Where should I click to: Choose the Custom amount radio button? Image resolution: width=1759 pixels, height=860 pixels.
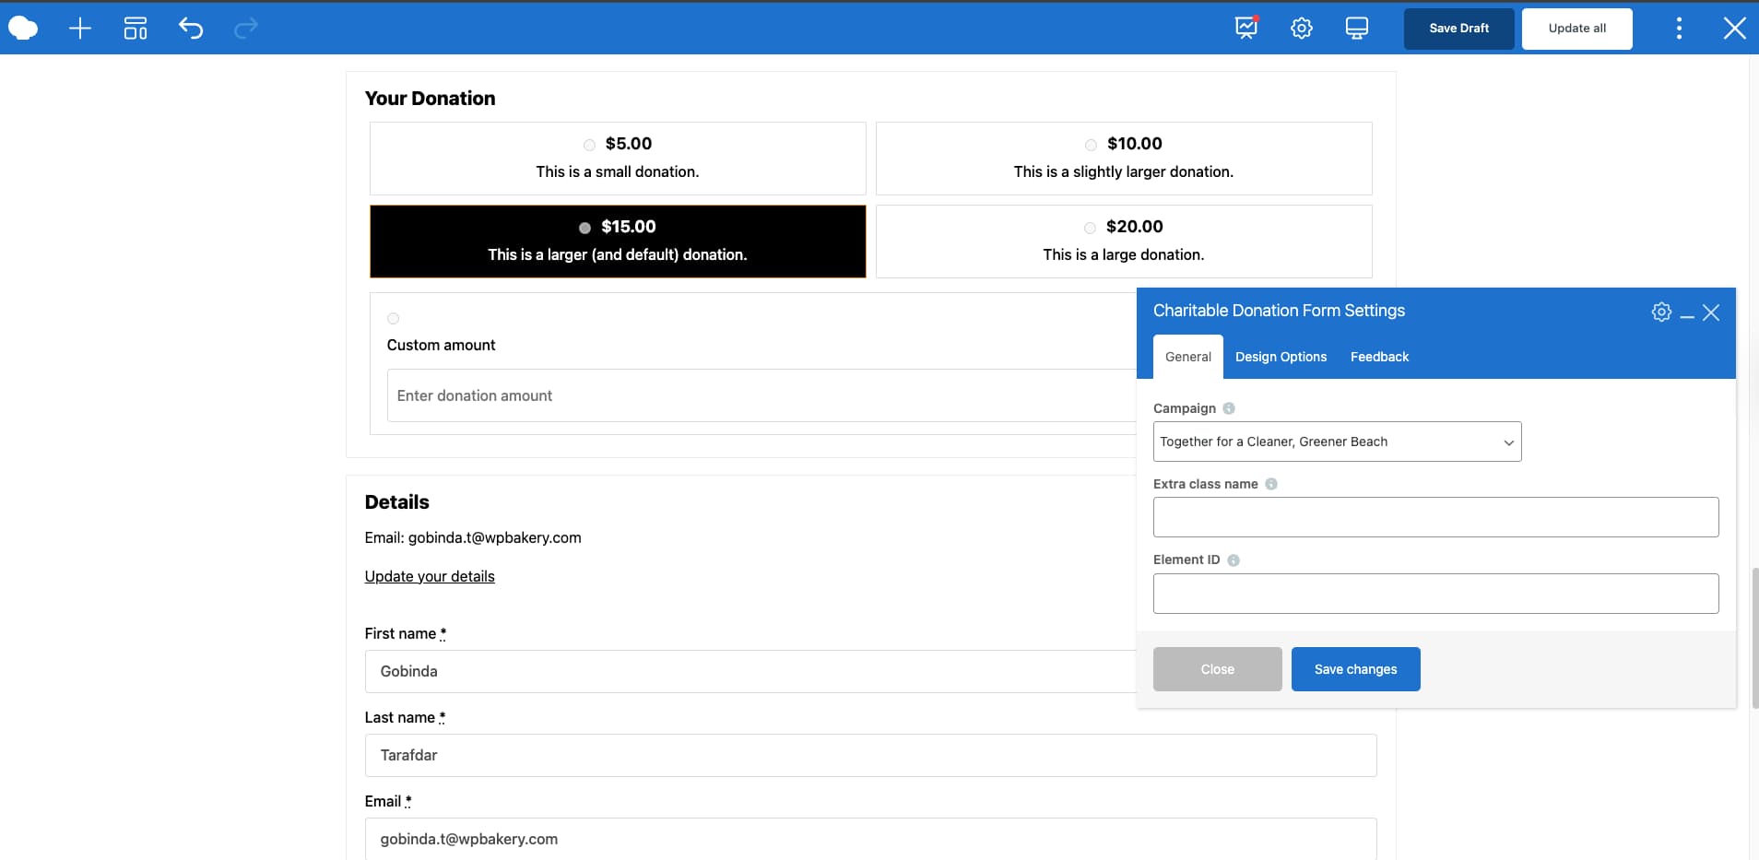click(393, 318)
